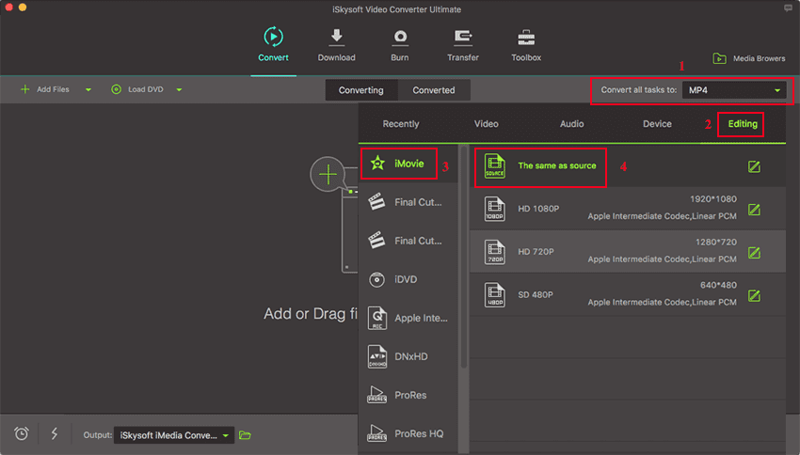Open the output folder icon

(246, 434)
